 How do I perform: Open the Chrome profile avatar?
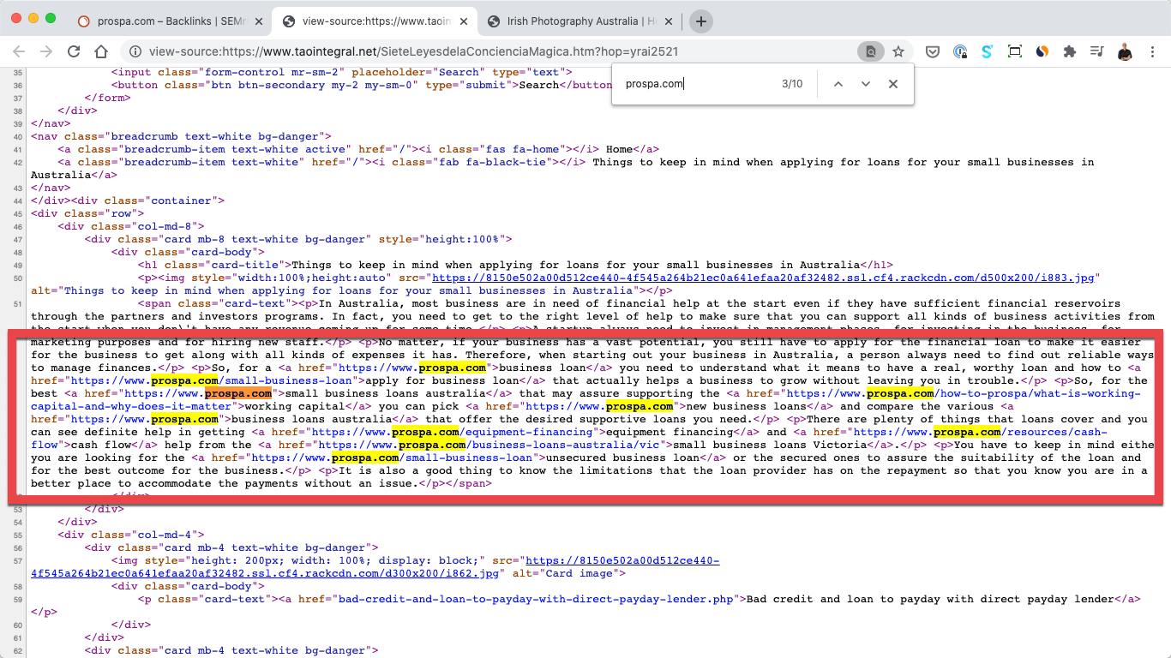pyautogui.click(x=1125, y=51)
